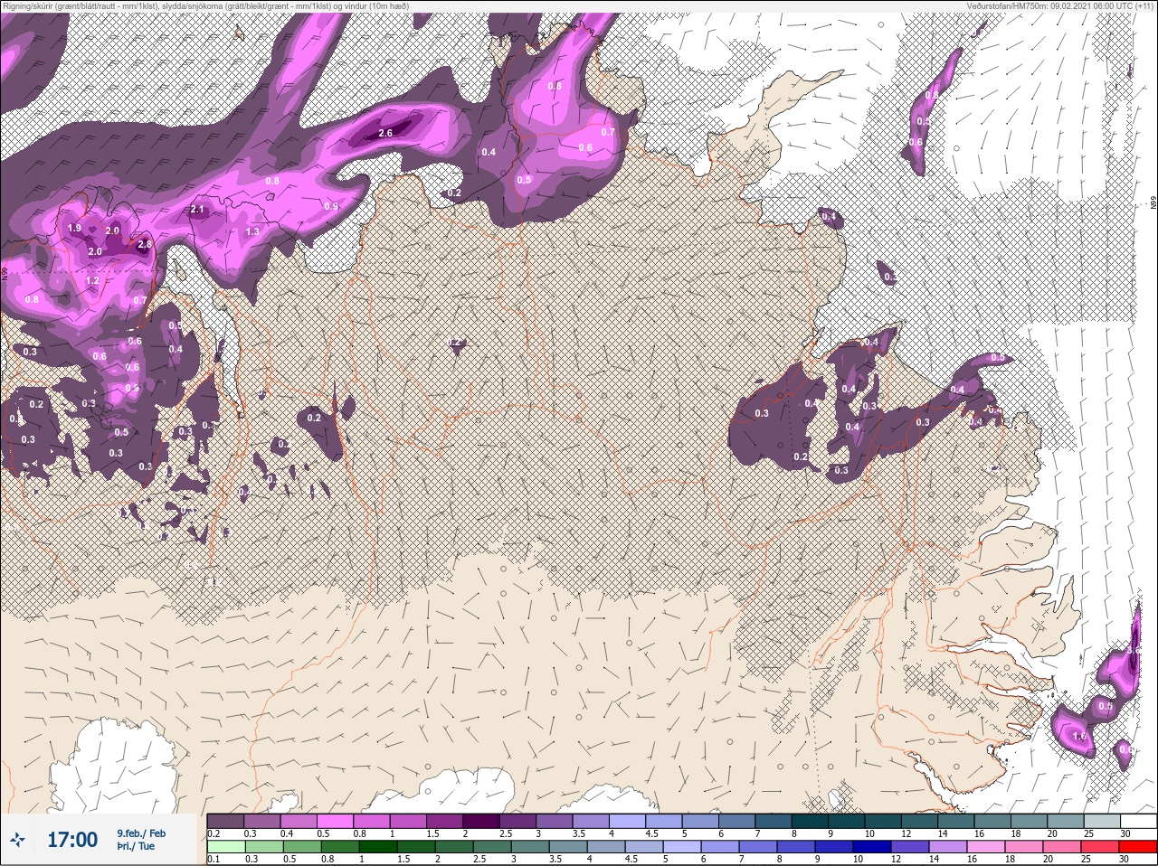
Task: Click the 2.6 precipitation value on map
Action: click(385, 133)
